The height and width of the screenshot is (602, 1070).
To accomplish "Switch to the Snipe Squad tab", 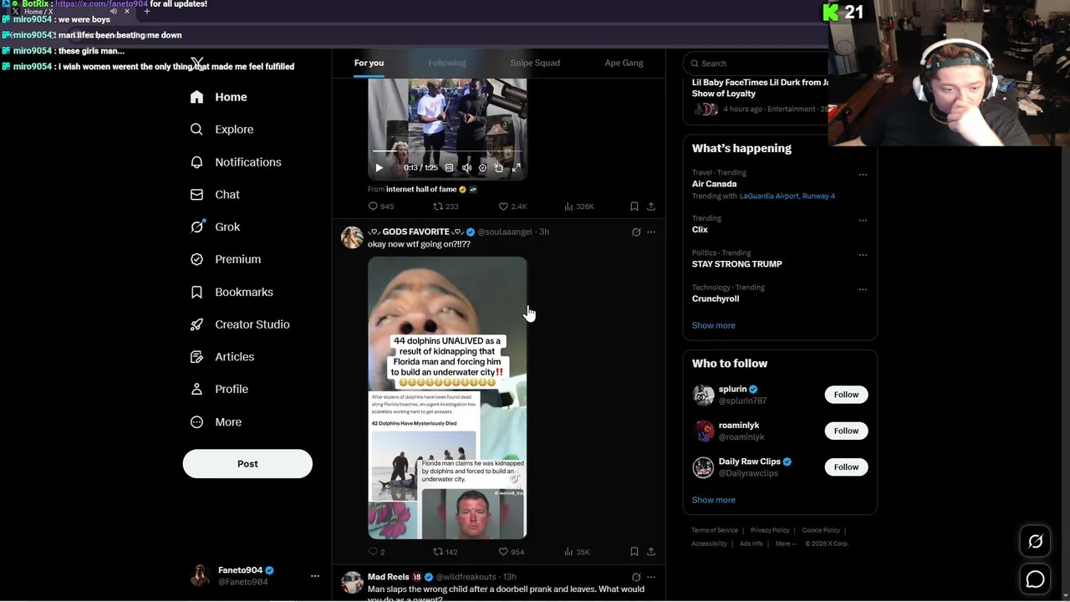I will click(535, 63).
